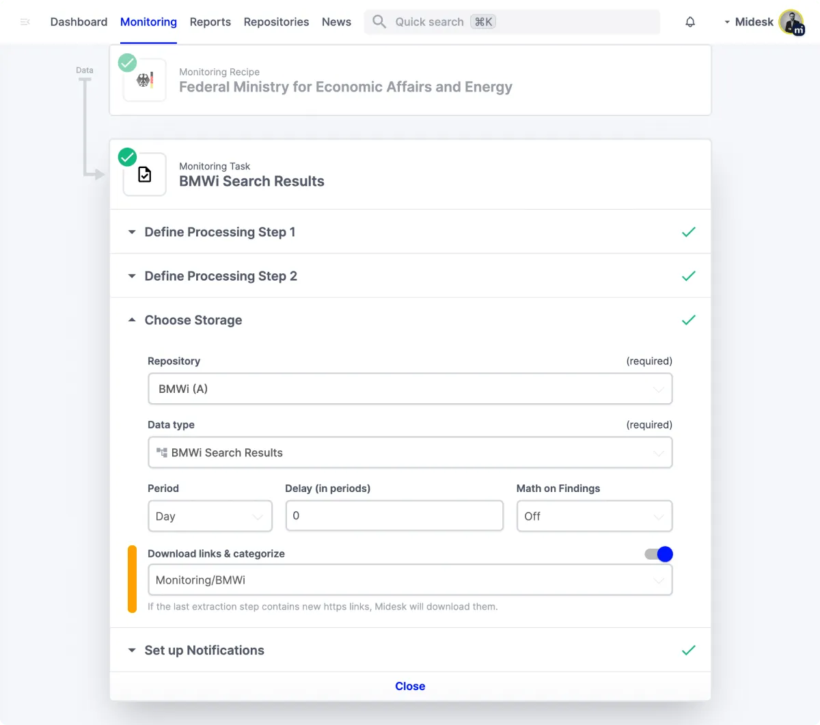Select the Monitoring tab
This screenshot has width=820, height=725.
[x=148, y=22]
